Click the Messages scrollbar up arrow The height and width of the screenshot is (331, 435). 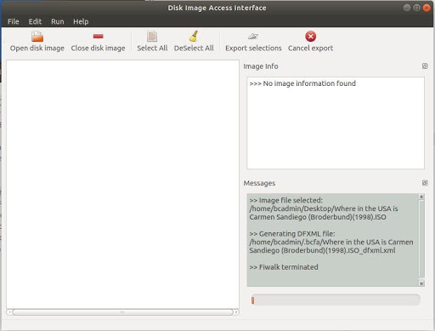point(421,197)
